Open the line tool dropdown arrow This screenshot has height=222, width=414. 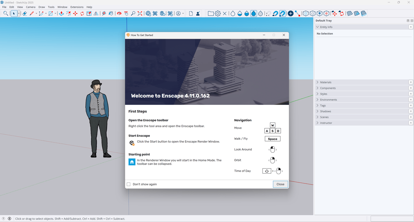[36, 13]
